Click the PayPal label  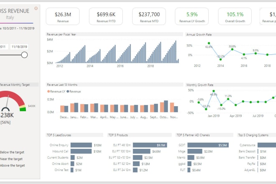point(251,164)
